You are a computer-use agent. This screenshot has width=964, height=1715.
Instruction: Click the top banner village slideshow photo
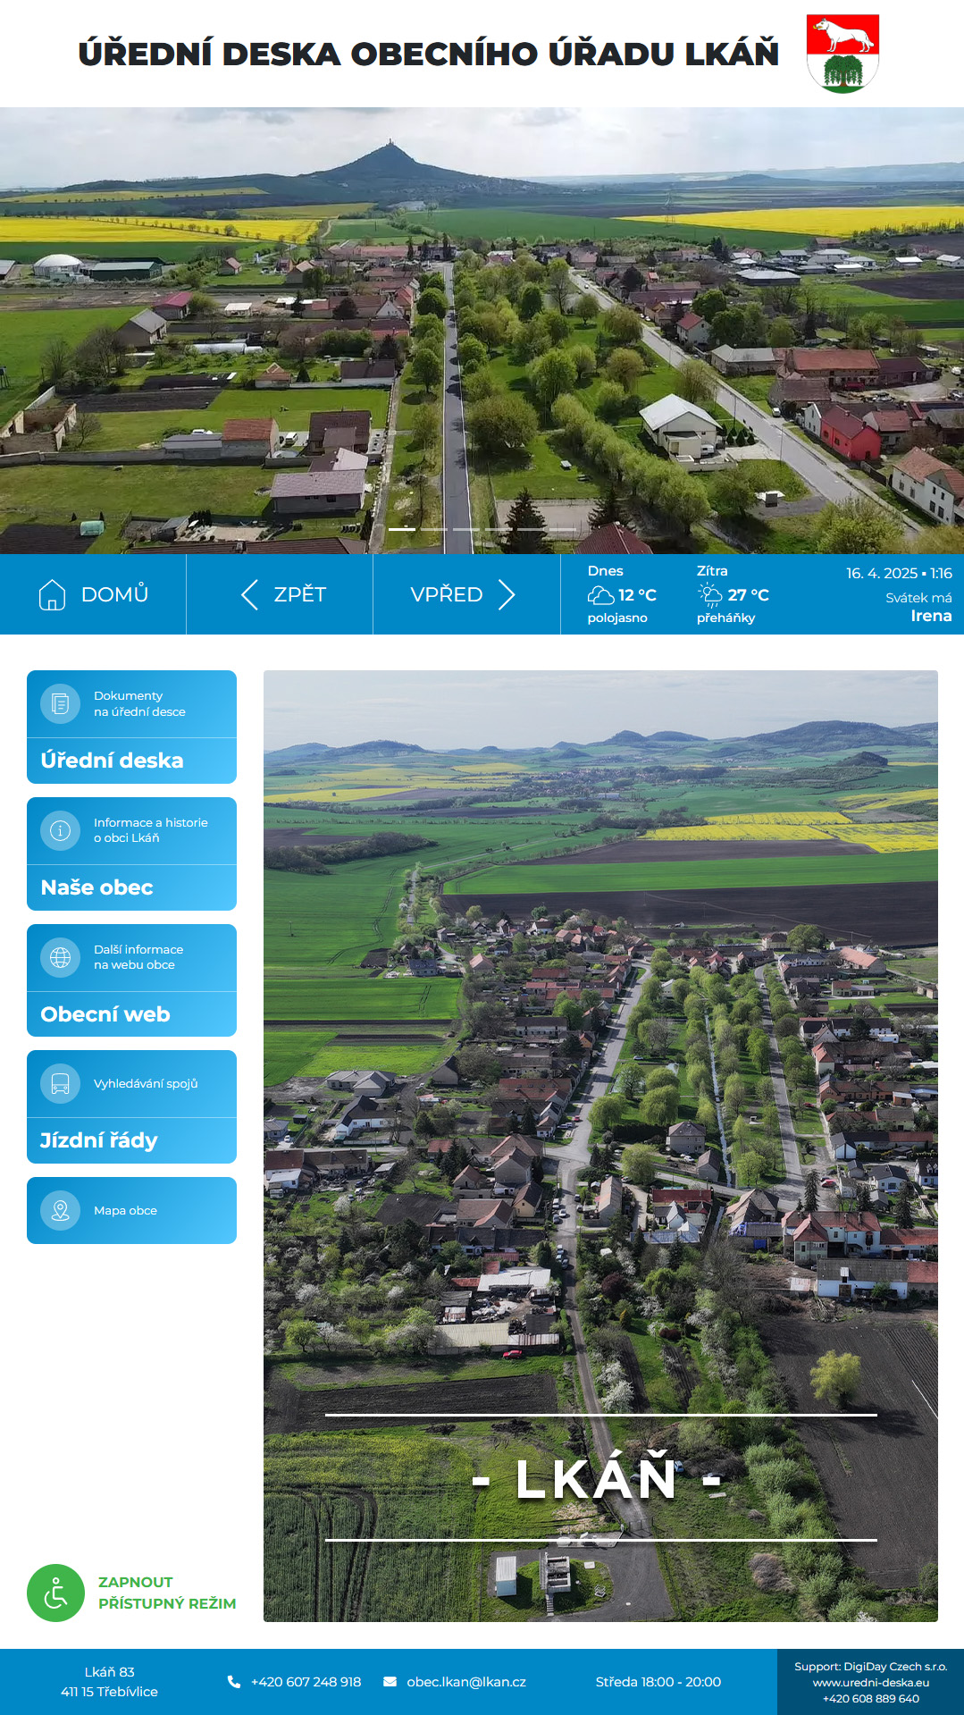click(482, 331)
